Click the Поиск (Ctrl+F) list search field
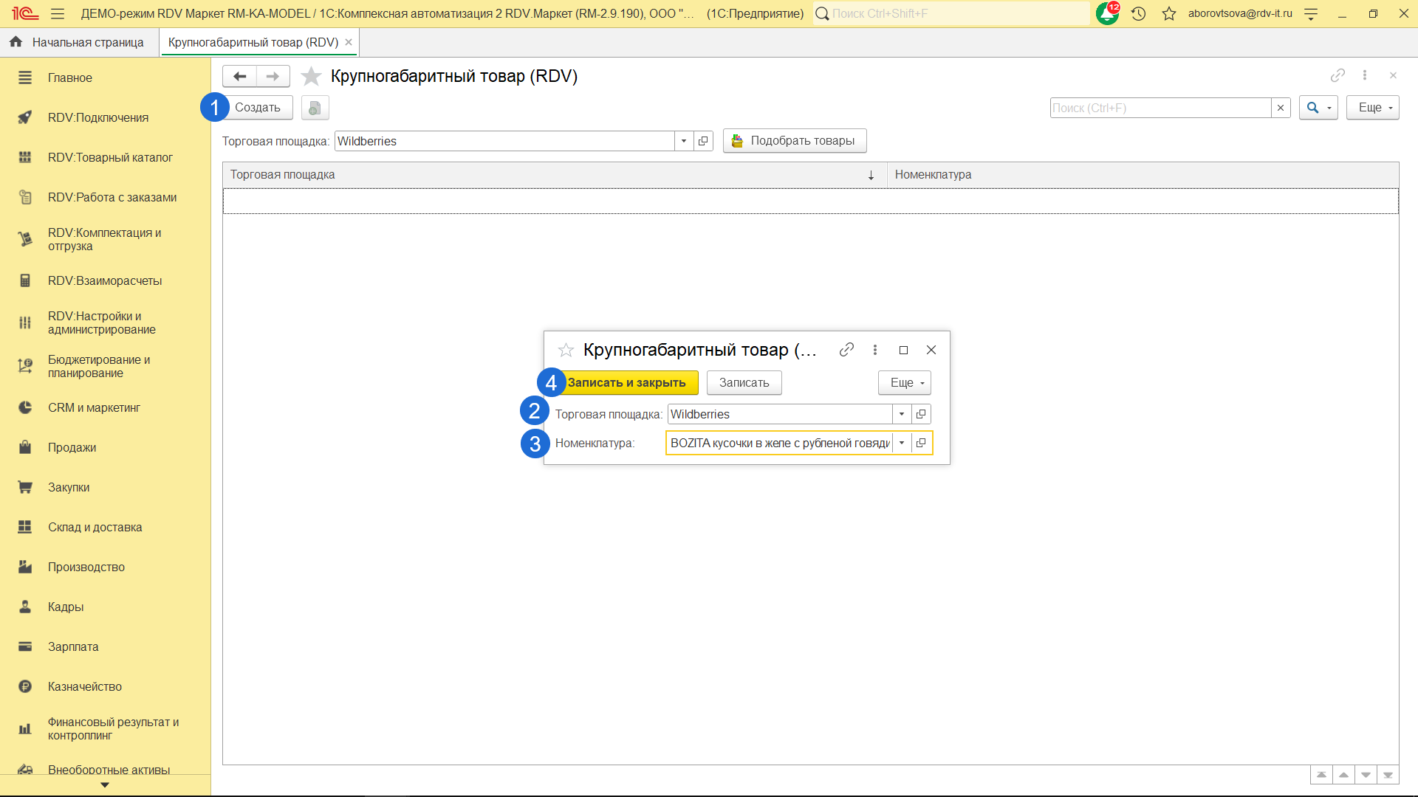Image resolution: width=1418 pixels, height=797 pixels. (1160, 108)
